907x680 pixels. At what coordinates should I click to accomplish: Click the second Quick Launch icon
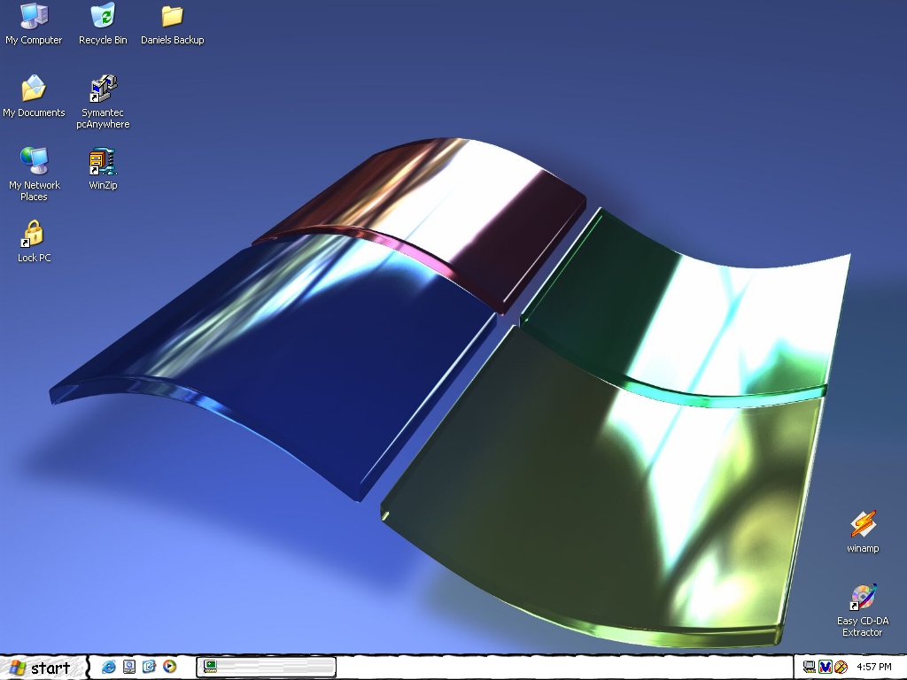(x=129, y=667)
